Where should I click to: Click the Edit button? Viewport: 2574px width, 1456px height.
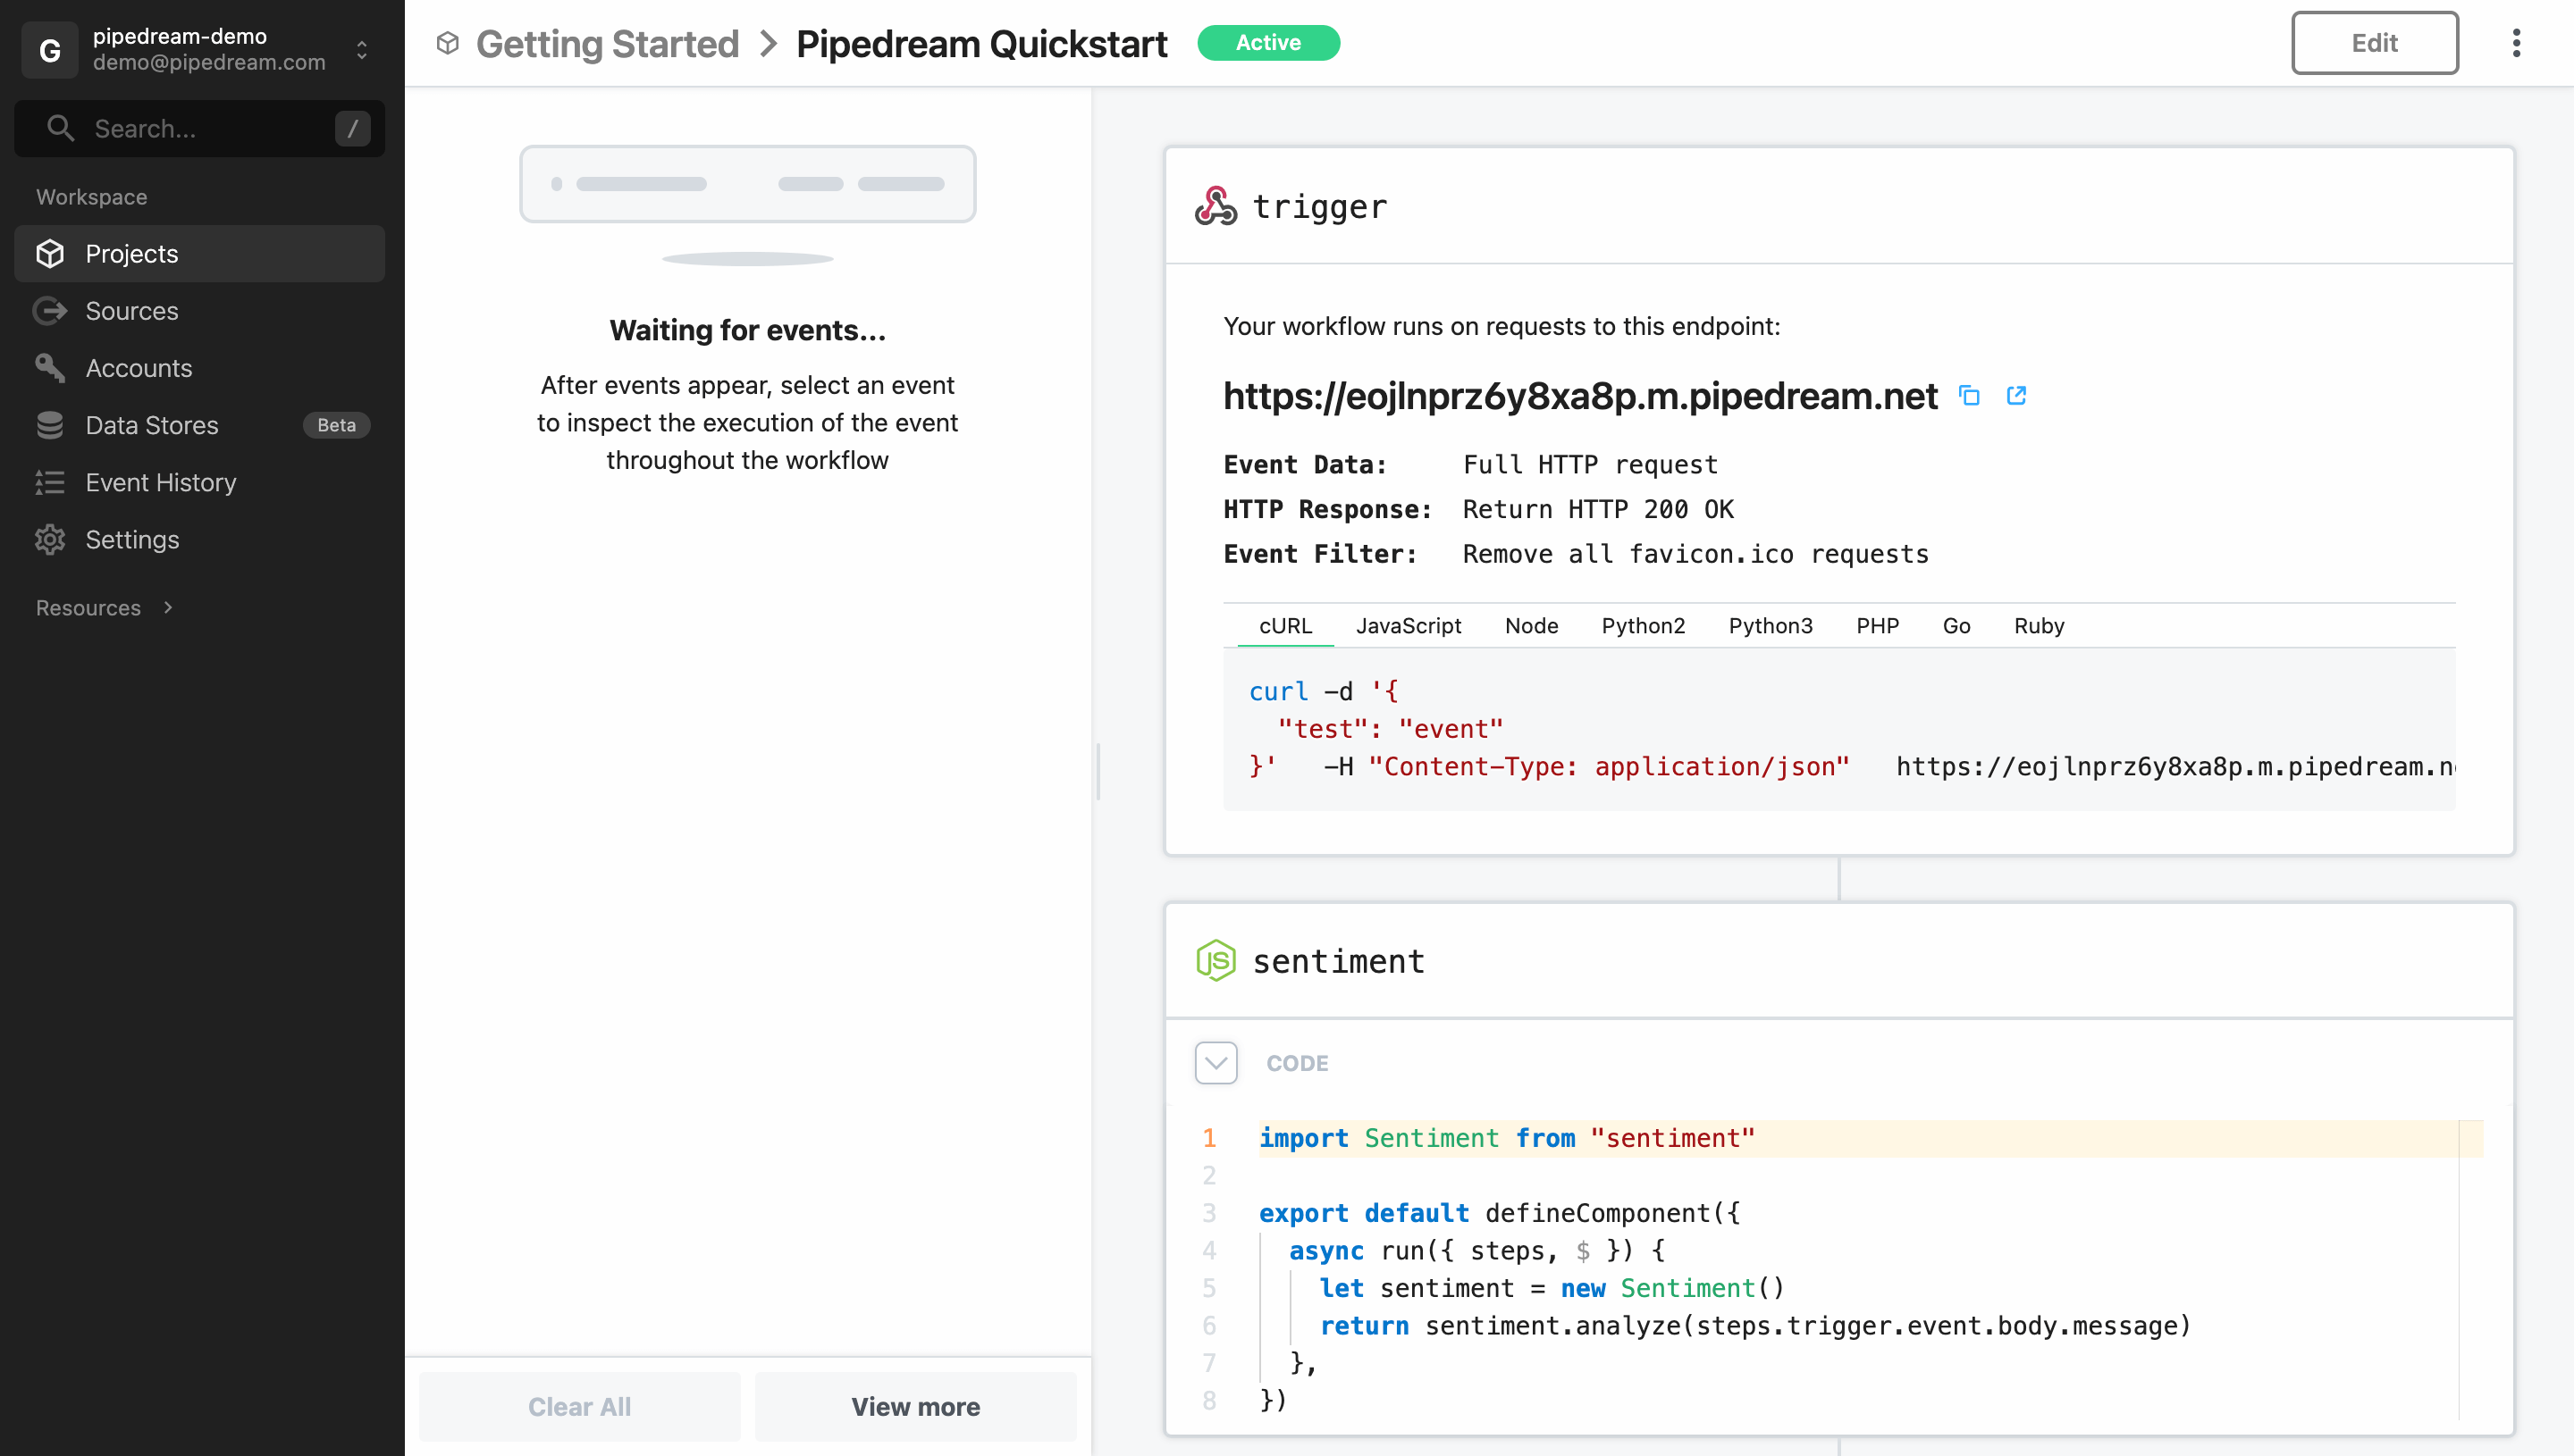[x=2376, y=43]
